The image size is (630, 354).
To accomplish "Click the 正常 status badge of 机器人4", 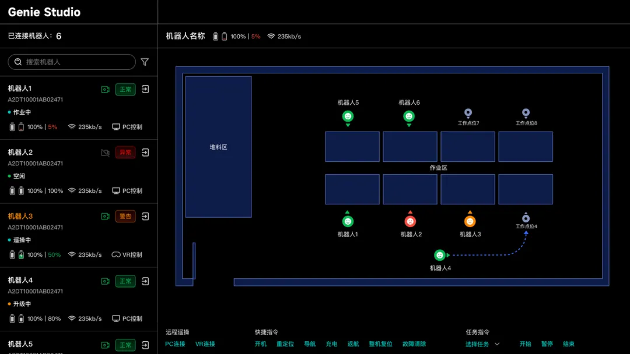I will click(x=125, y=281).
